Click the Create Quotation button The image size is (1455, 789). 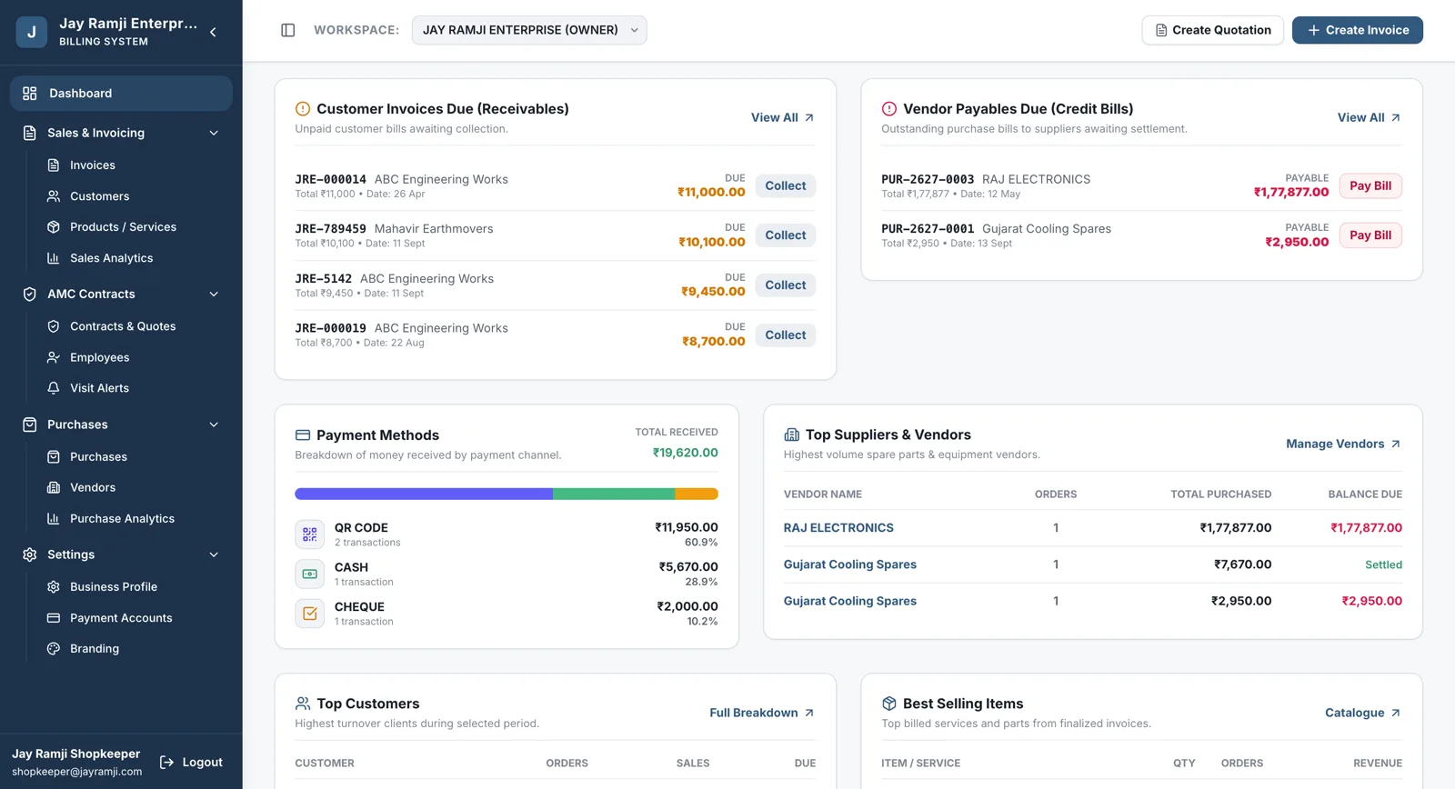pos(1213,30)
